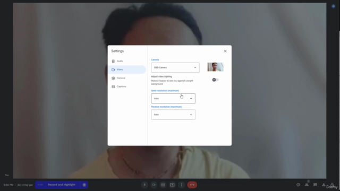Turn off the camera in the call bar
This screenshot has height=191, width=340.
tap(154, 185)
